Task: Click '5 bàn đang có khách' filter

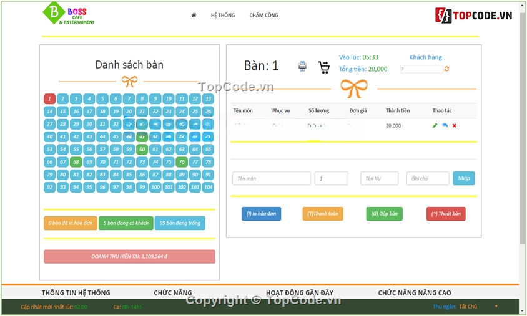Action: coord(126,223)
